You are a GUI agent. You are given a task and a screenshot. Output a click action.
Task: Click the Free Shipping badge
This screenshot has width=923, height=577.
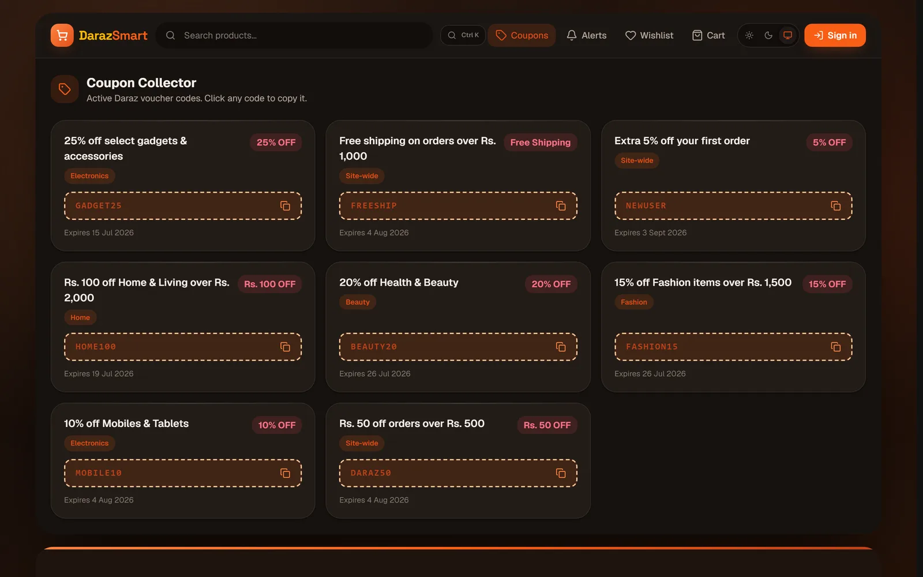[541, 143]
